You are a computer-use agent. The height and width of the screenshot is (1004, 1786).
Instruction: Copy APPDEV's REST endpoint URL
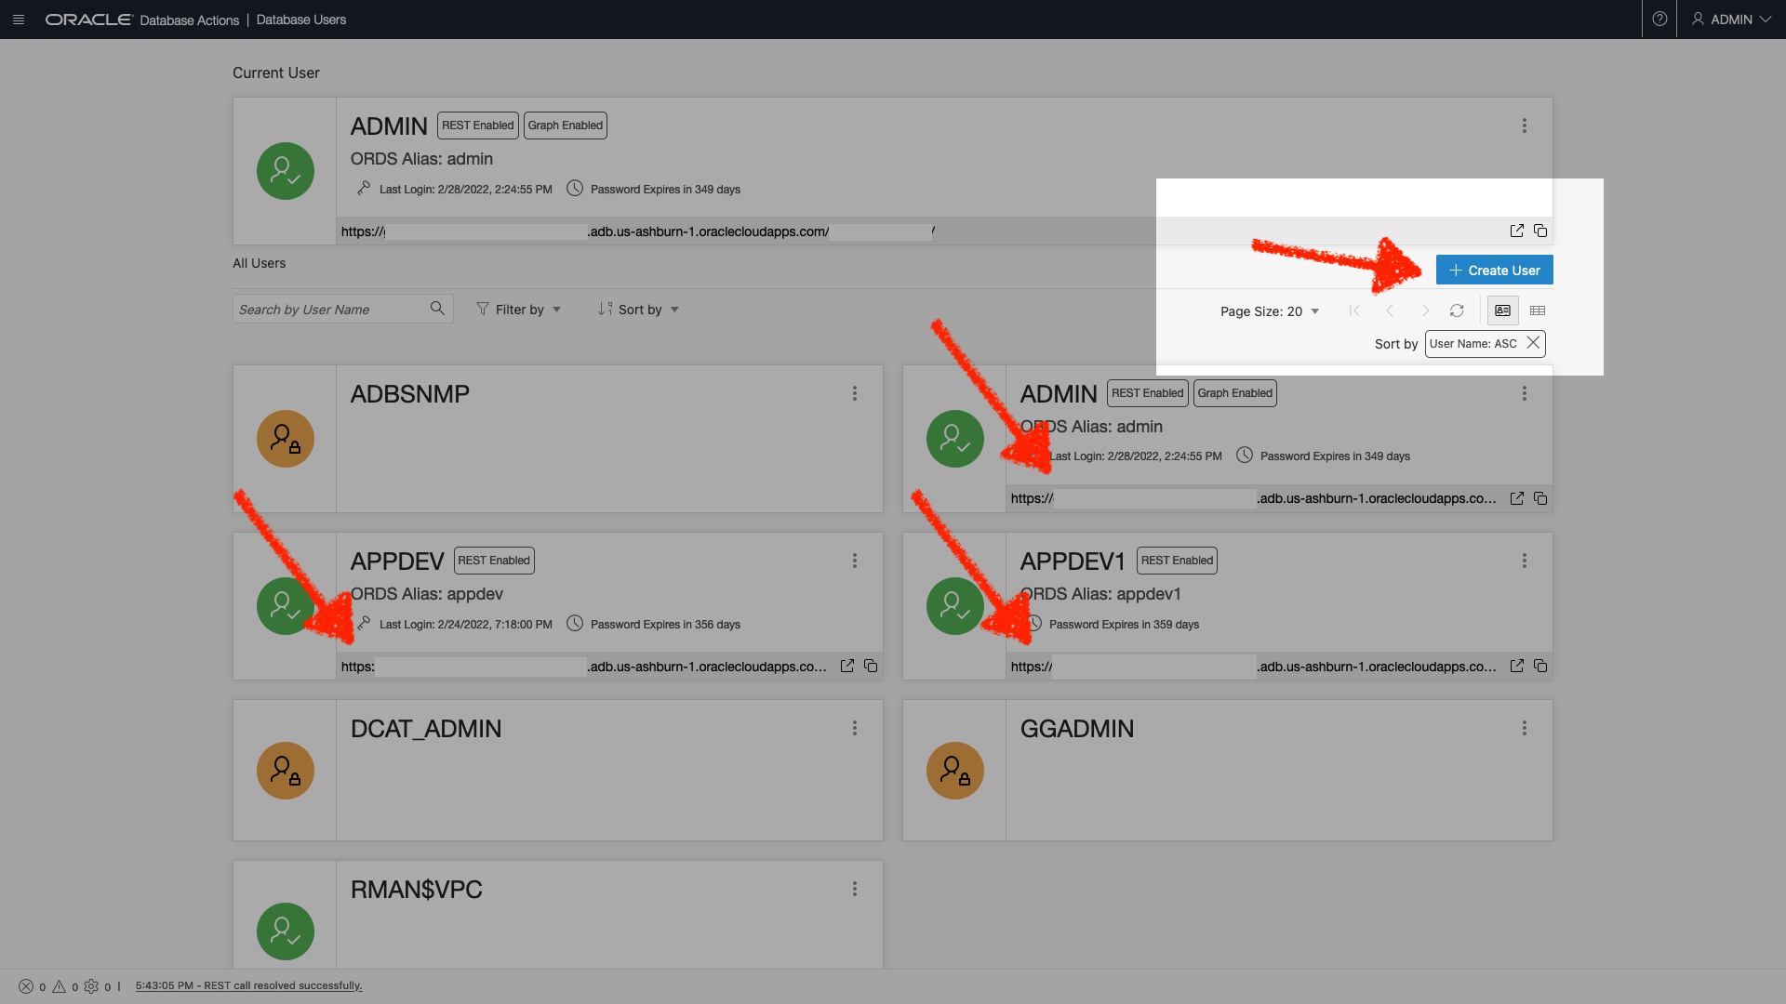point(871,666)
